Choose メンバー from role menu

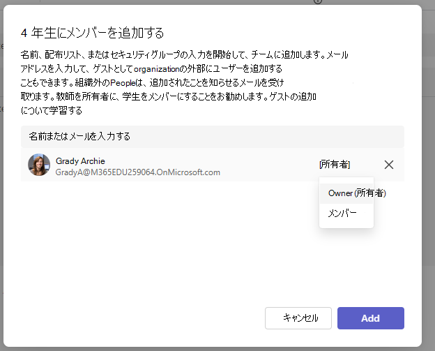[346, 214]
